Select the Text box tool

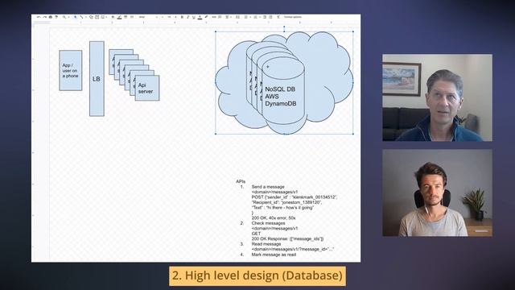click(97, 17)
